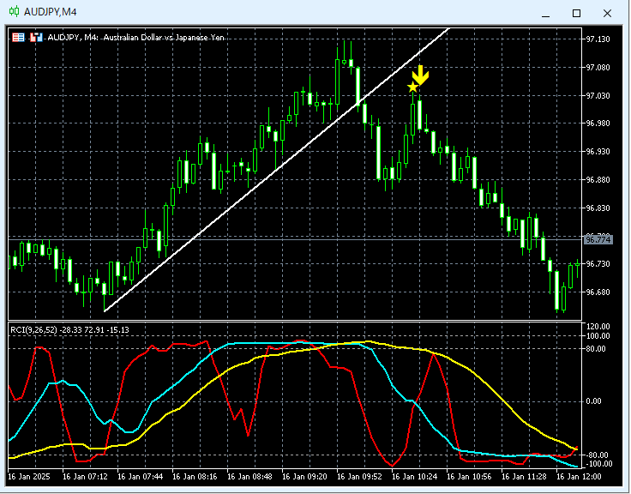The width and height of the screenshot is (631, 494).
Task: Click the 16 Jan 11:28 time label
Action: pos(525,477)
